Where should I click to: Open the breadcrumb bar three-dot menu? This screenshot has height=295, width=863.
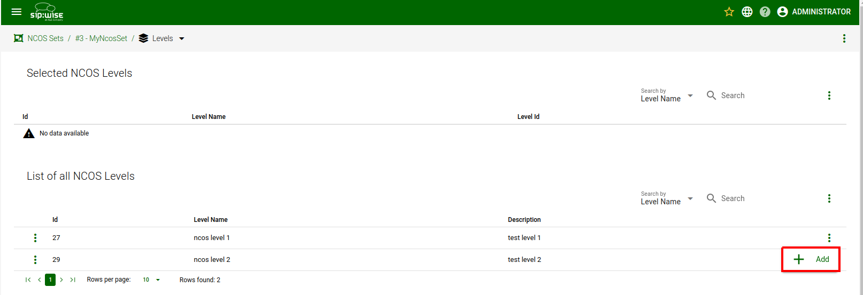pyautogui.click(x=844, y=38)
